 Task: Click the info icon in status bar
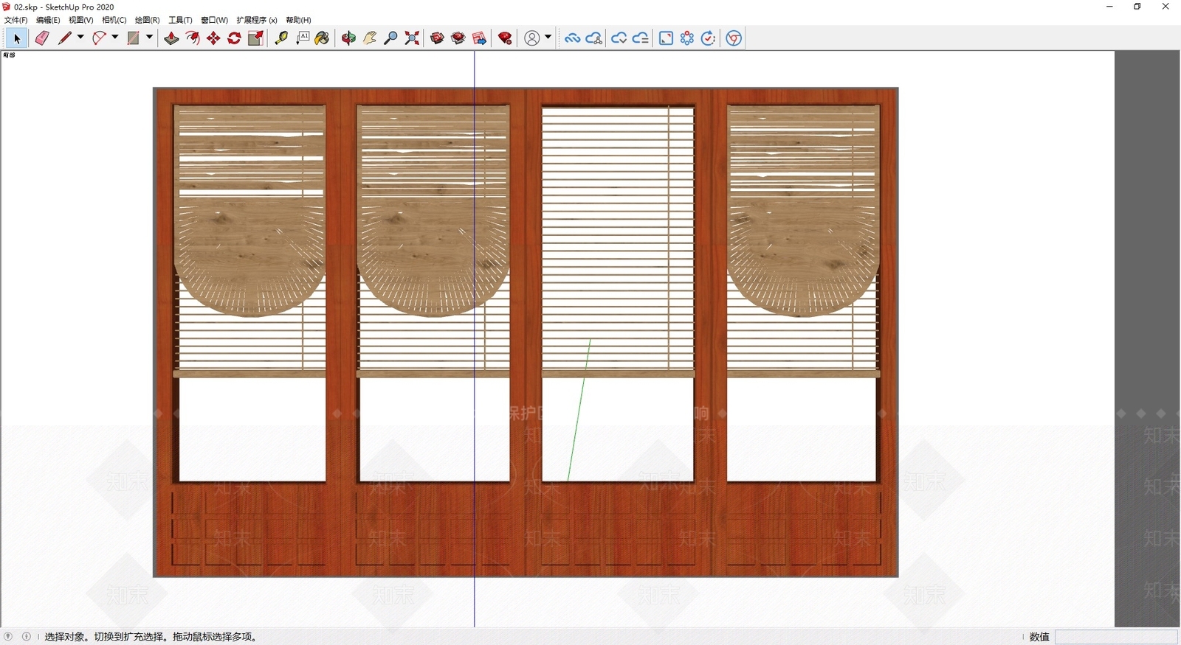coord(27,637)
